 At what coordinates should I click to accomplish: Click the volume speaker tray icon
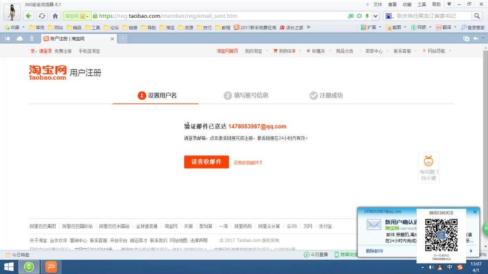pyautogui.click(x=431, y=267)
